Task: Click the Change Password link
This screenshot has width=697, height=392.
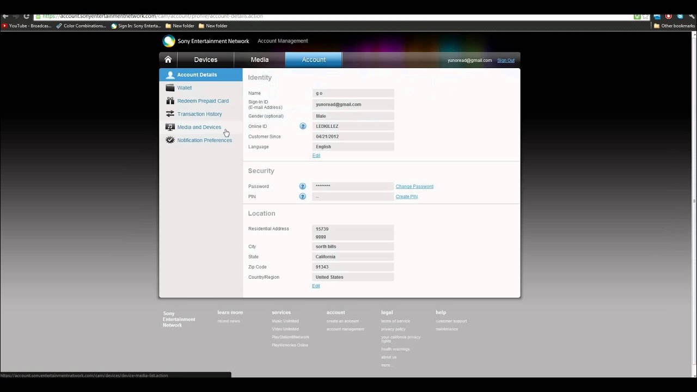Action: tap(414, 186)
